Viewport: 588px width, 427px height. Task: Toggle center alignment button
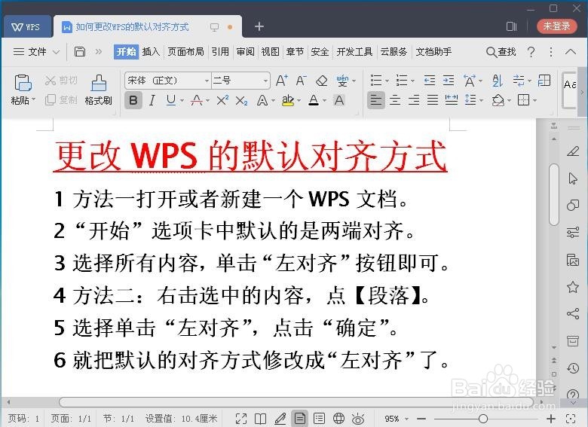[395, 100]
